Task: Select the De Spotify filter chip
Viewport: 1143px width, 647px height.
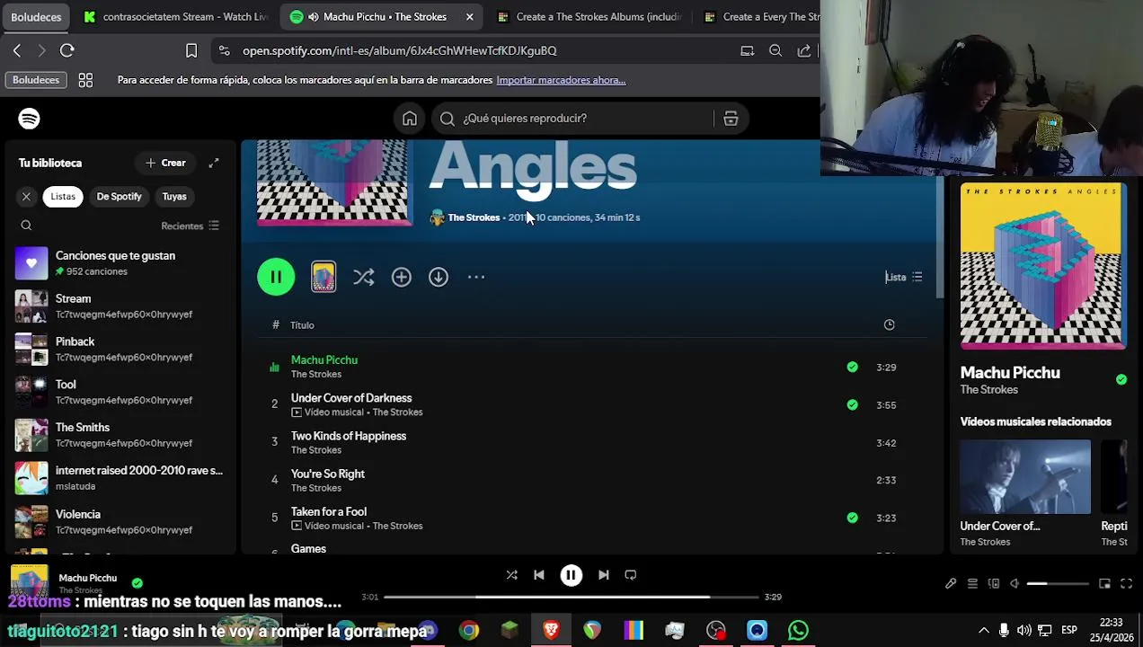Action: tap(120, 196)
